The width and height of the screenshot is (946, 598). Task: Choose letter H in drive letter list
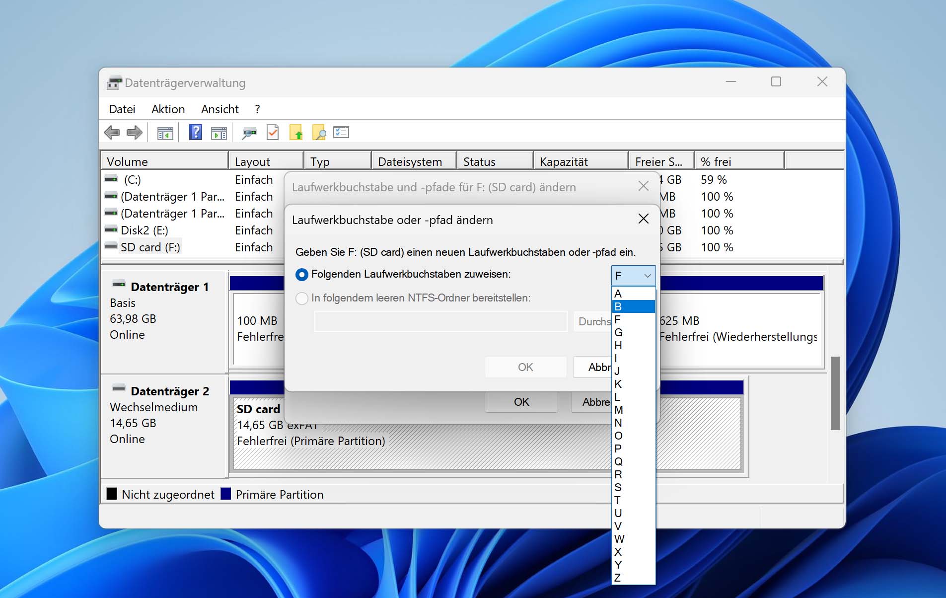pos(633,345)
